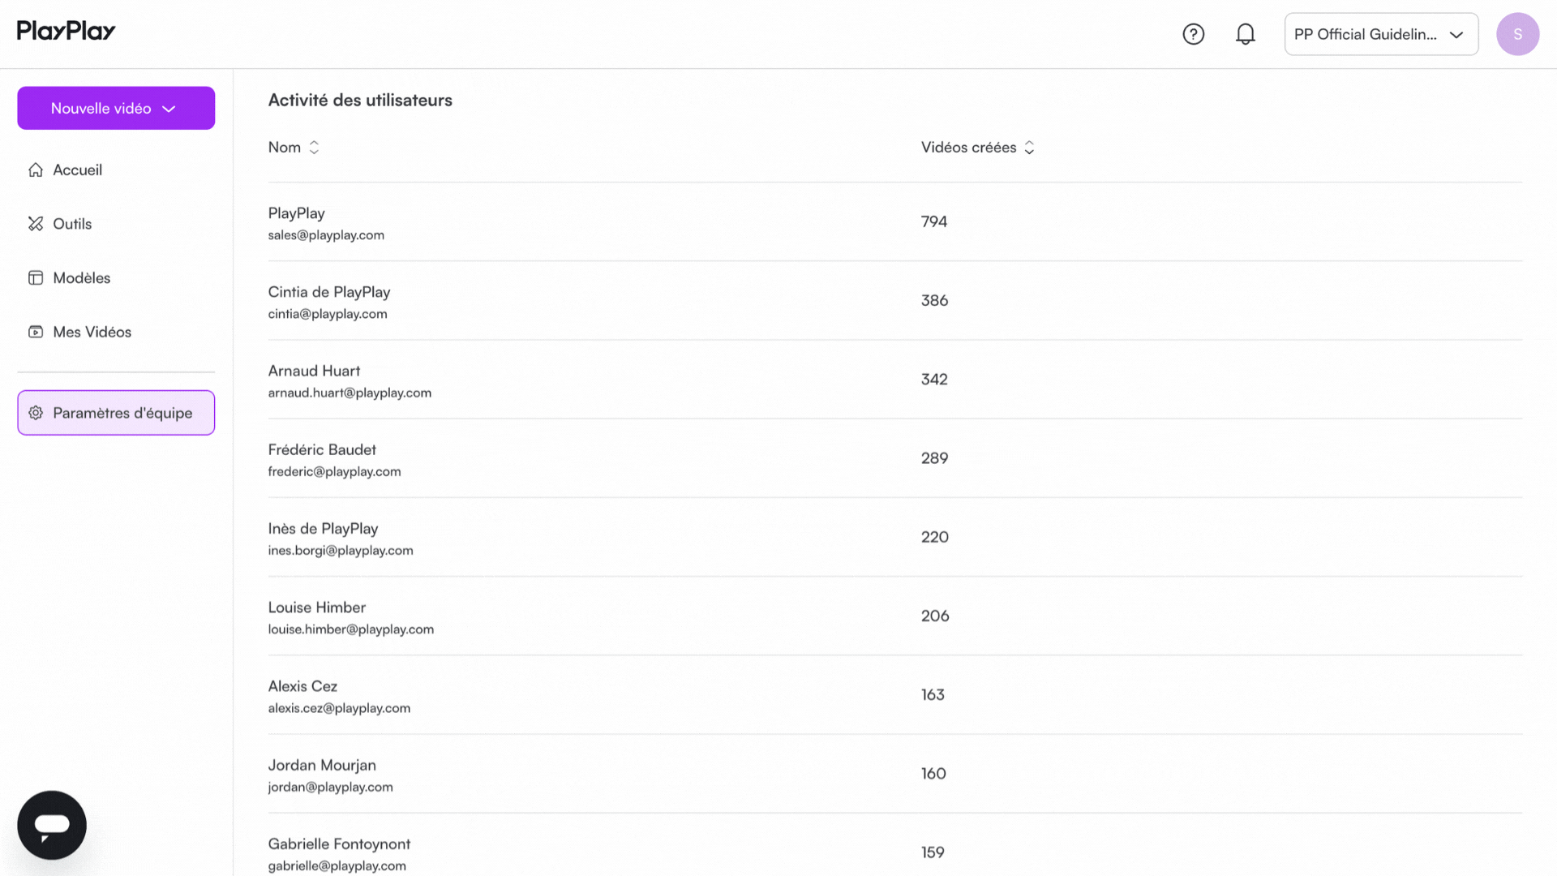Click the Paramètres d'équipe gear icon
Screen dimensions: 1557x876
click(36, 413)
